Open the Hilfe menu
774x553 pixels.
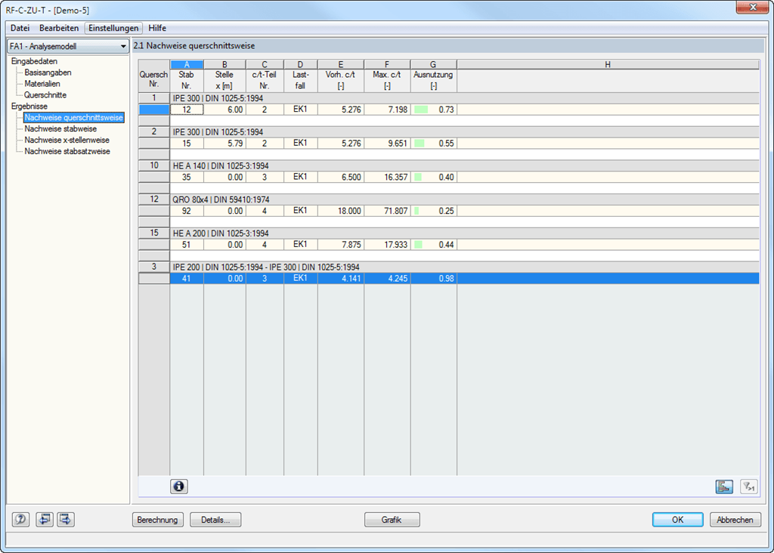[157, 28]
